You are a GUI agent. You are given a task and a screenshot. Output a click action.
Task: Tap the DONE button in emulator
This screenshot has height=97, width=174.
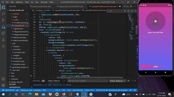pyautogui.click(x=156, y=67)
